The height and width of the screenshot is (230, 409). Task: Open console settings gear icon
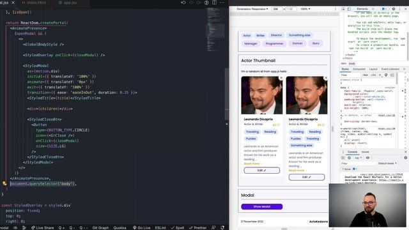coord(406,158)
